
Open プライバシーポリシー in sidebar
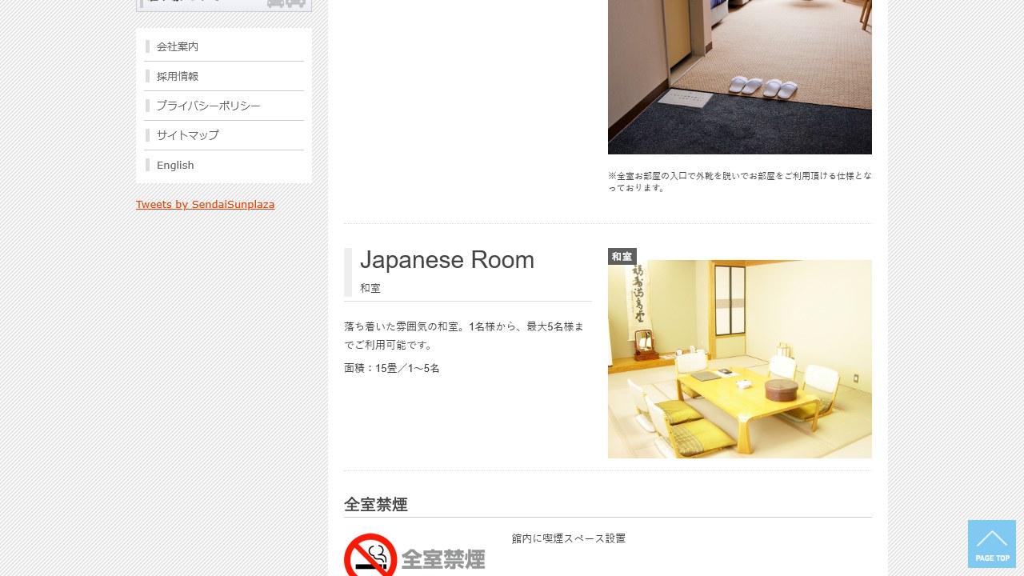point(224,106)
